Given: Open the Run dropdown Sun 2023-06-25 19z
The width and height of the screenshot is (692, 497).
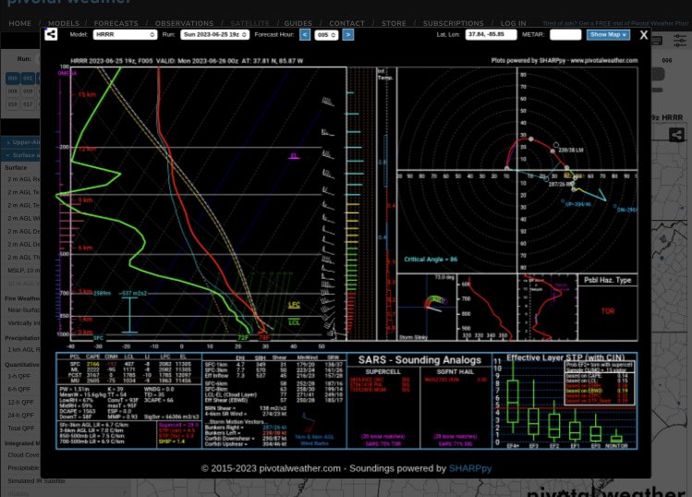Looking at the screenshot, I should 214,34.
